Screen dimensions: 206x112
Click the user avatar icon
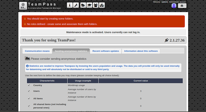(x=174, y=6)
